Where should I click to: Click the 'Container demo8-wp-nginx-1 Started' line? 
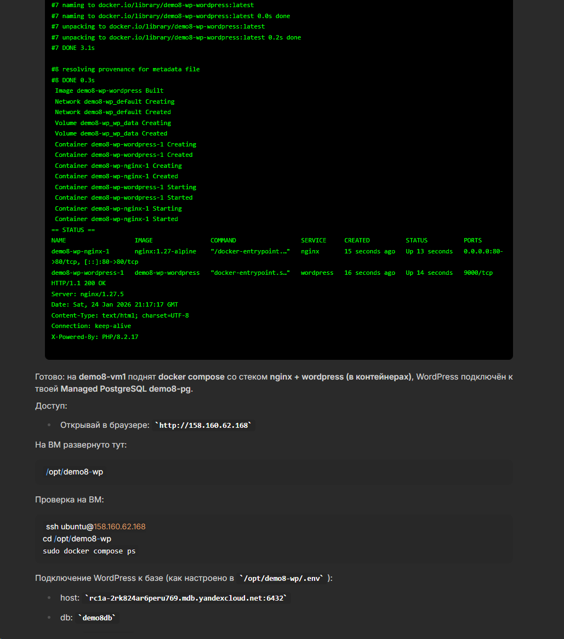(x=116, y=219)
